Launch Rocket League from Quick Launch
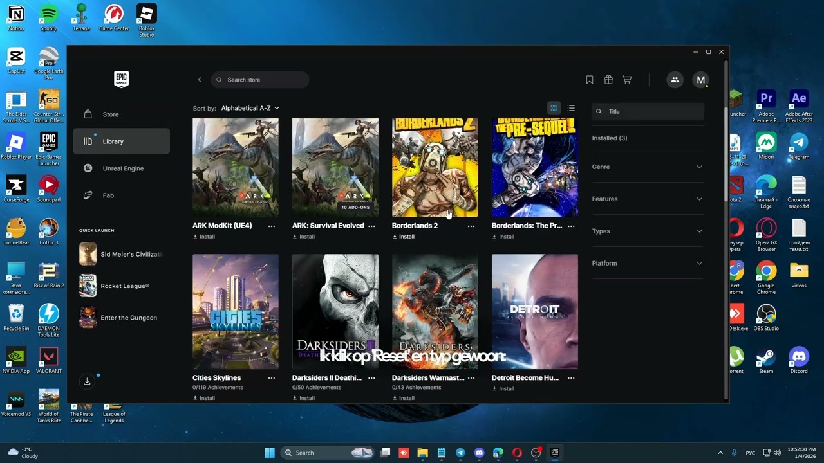This screenshot has width=824, height=463. pyautogui.click(x=122, y=286)
